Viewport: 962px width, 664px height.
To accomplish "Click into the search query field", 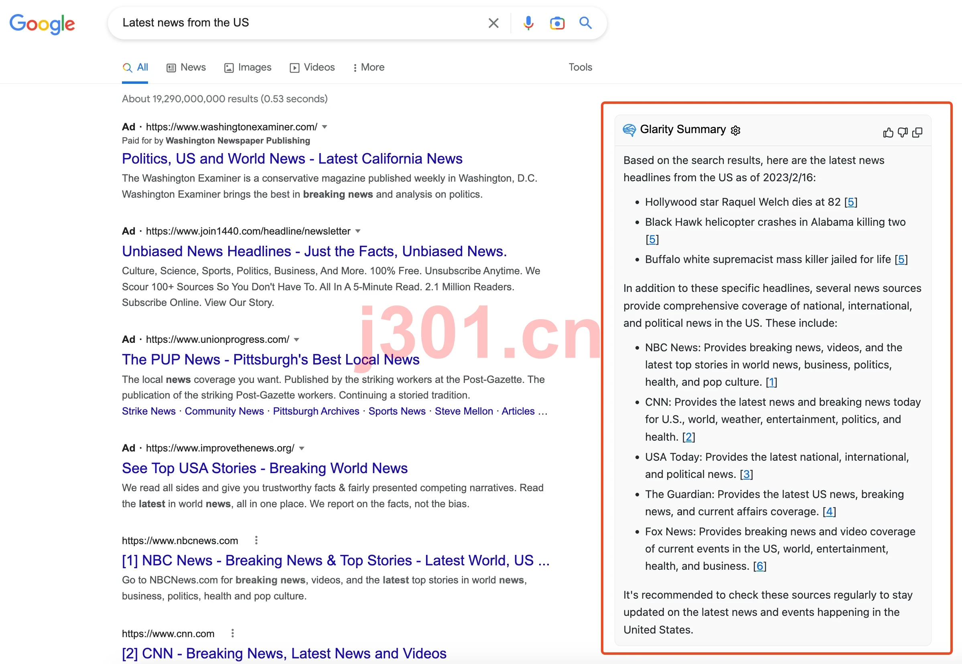I will click(300, 23).
